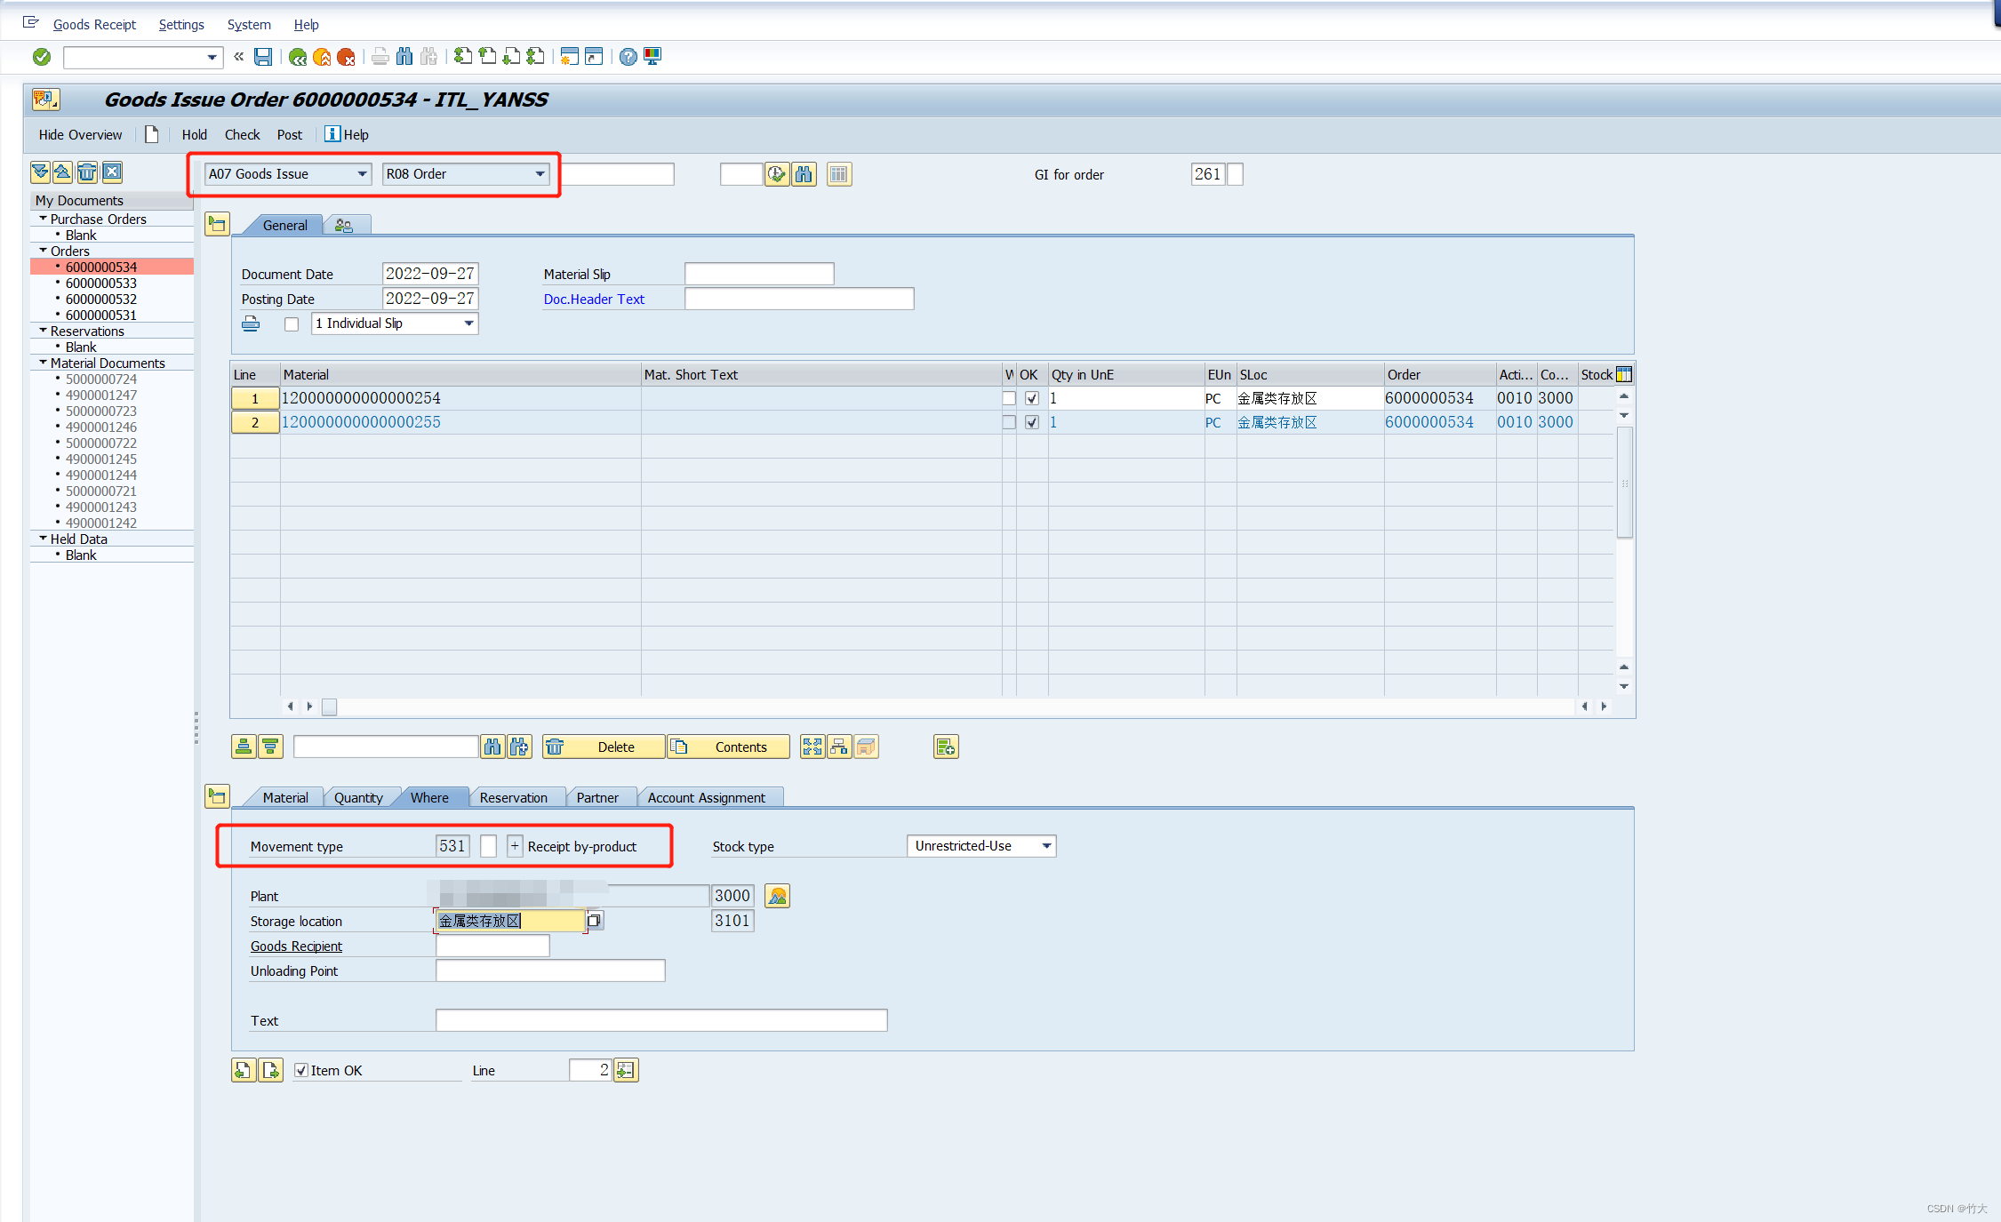Screen dimensions: 2001x1222
Task: Check the print slip checkbox next to printer icon
Action: click(292, 323)
